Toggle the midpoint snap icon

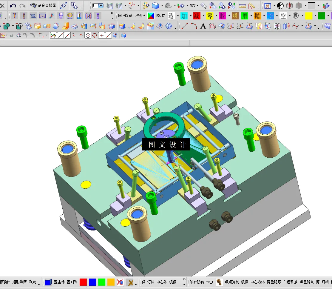click(67, 36)
